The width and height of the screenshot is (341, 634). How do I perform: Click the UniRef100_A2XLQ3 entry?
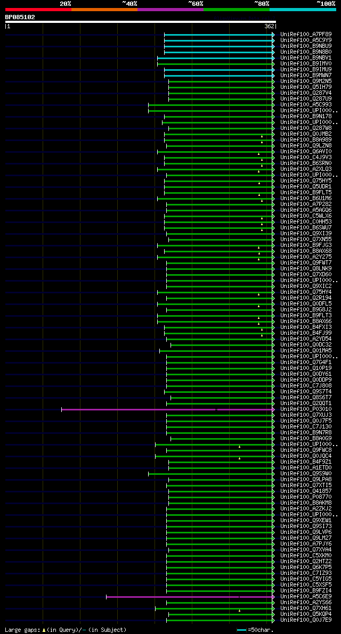coord(306,169)
